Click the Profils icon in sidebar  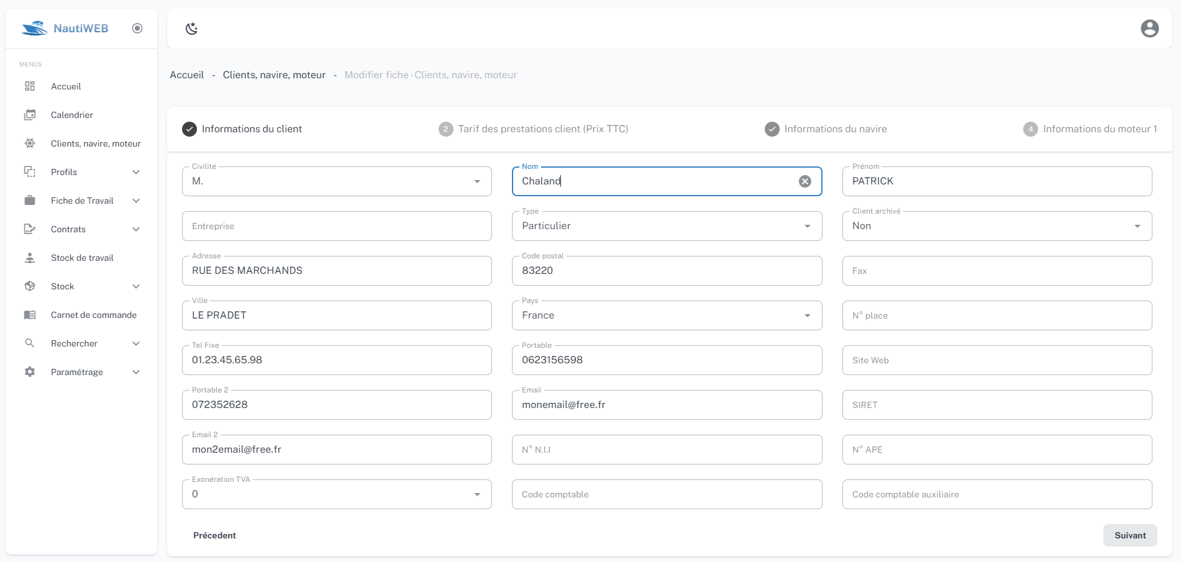point(30,172)
